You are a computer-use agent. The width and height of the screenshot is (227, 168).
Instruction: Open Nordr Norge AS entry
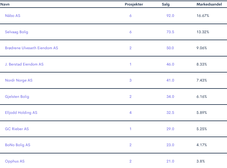(19, 80)
